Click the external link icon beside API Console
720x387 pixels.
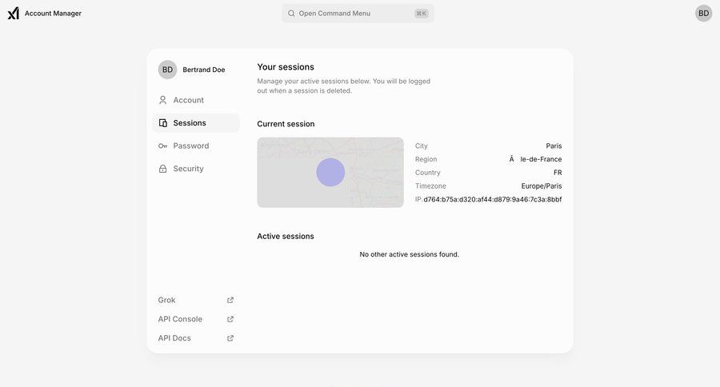coord(230,319)
